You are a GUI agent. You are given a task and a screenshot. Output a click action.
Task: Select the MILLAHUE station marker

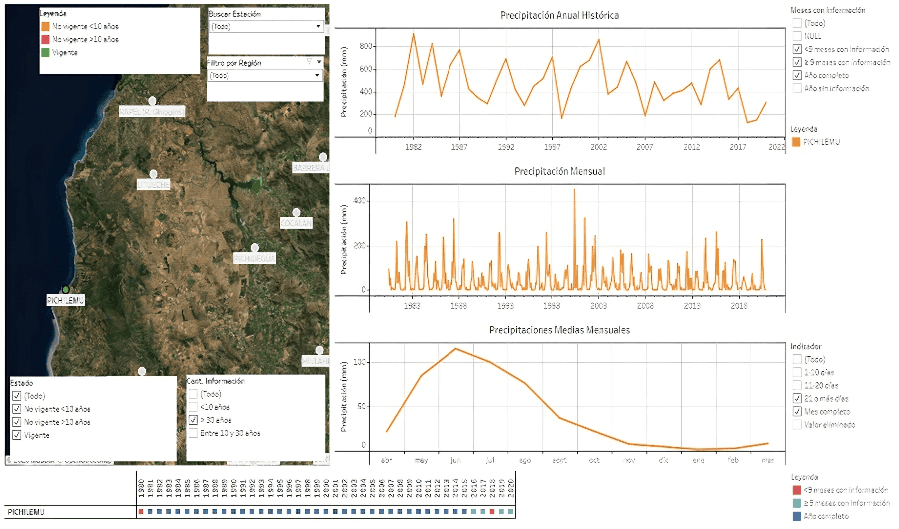(320, 351)
